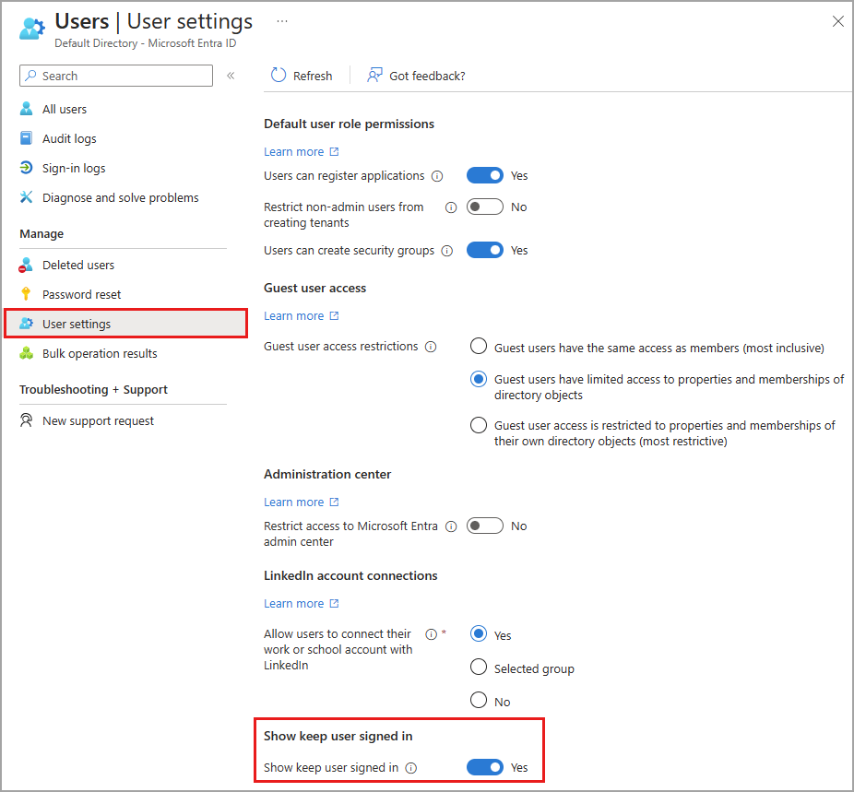Click the Diagnose and solve problems wrench icon
The width and height of the screenshot is (854, 792).
click(26, 197)
